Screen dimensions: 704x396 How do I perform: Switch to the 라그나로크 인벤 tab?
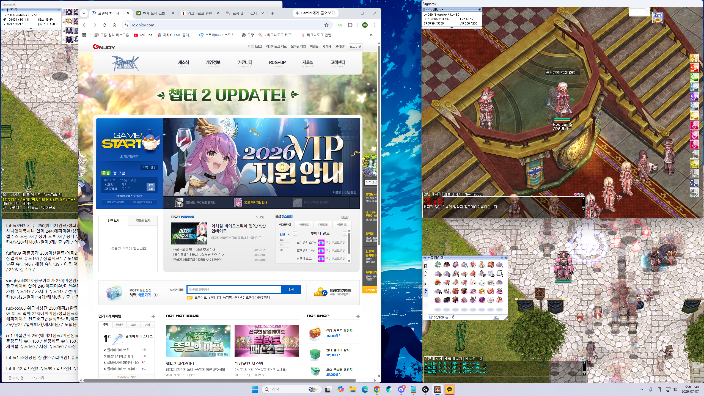tap(200, 13)
